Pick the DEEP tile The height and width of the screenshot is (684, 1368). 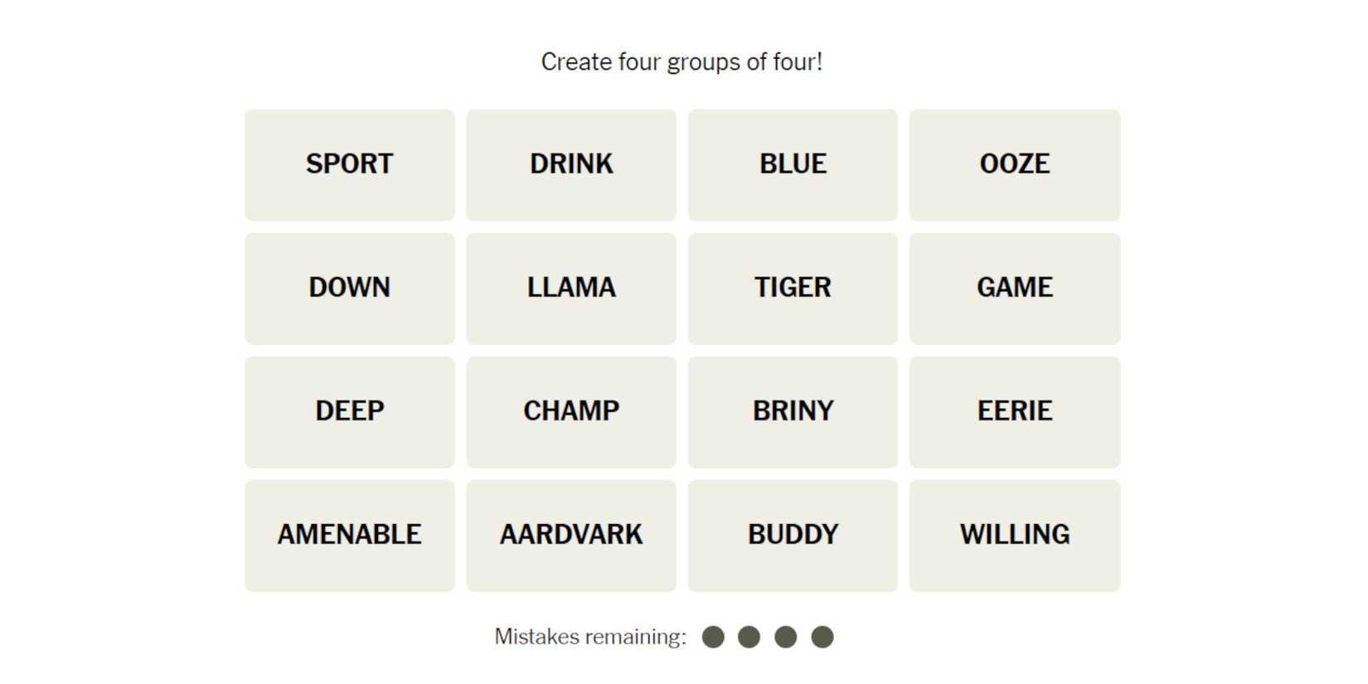(349, 411)
